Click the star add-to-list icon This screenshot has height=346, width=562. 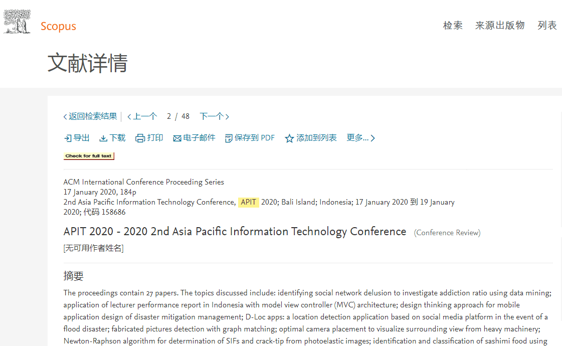tap(289, 138)
